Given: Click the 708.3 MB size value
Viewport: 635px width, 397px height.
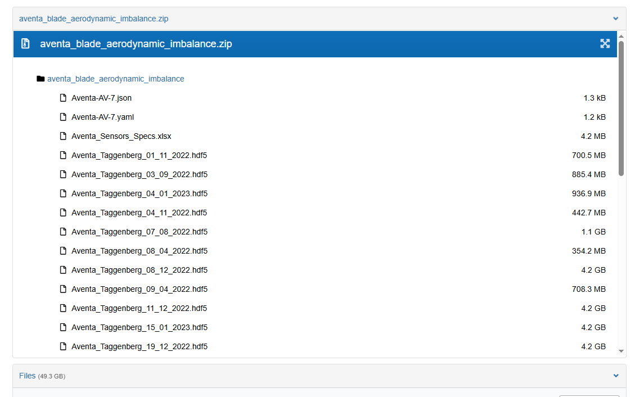Looking at the screenshot, I should pyautogui.click(x=589, y=289).
